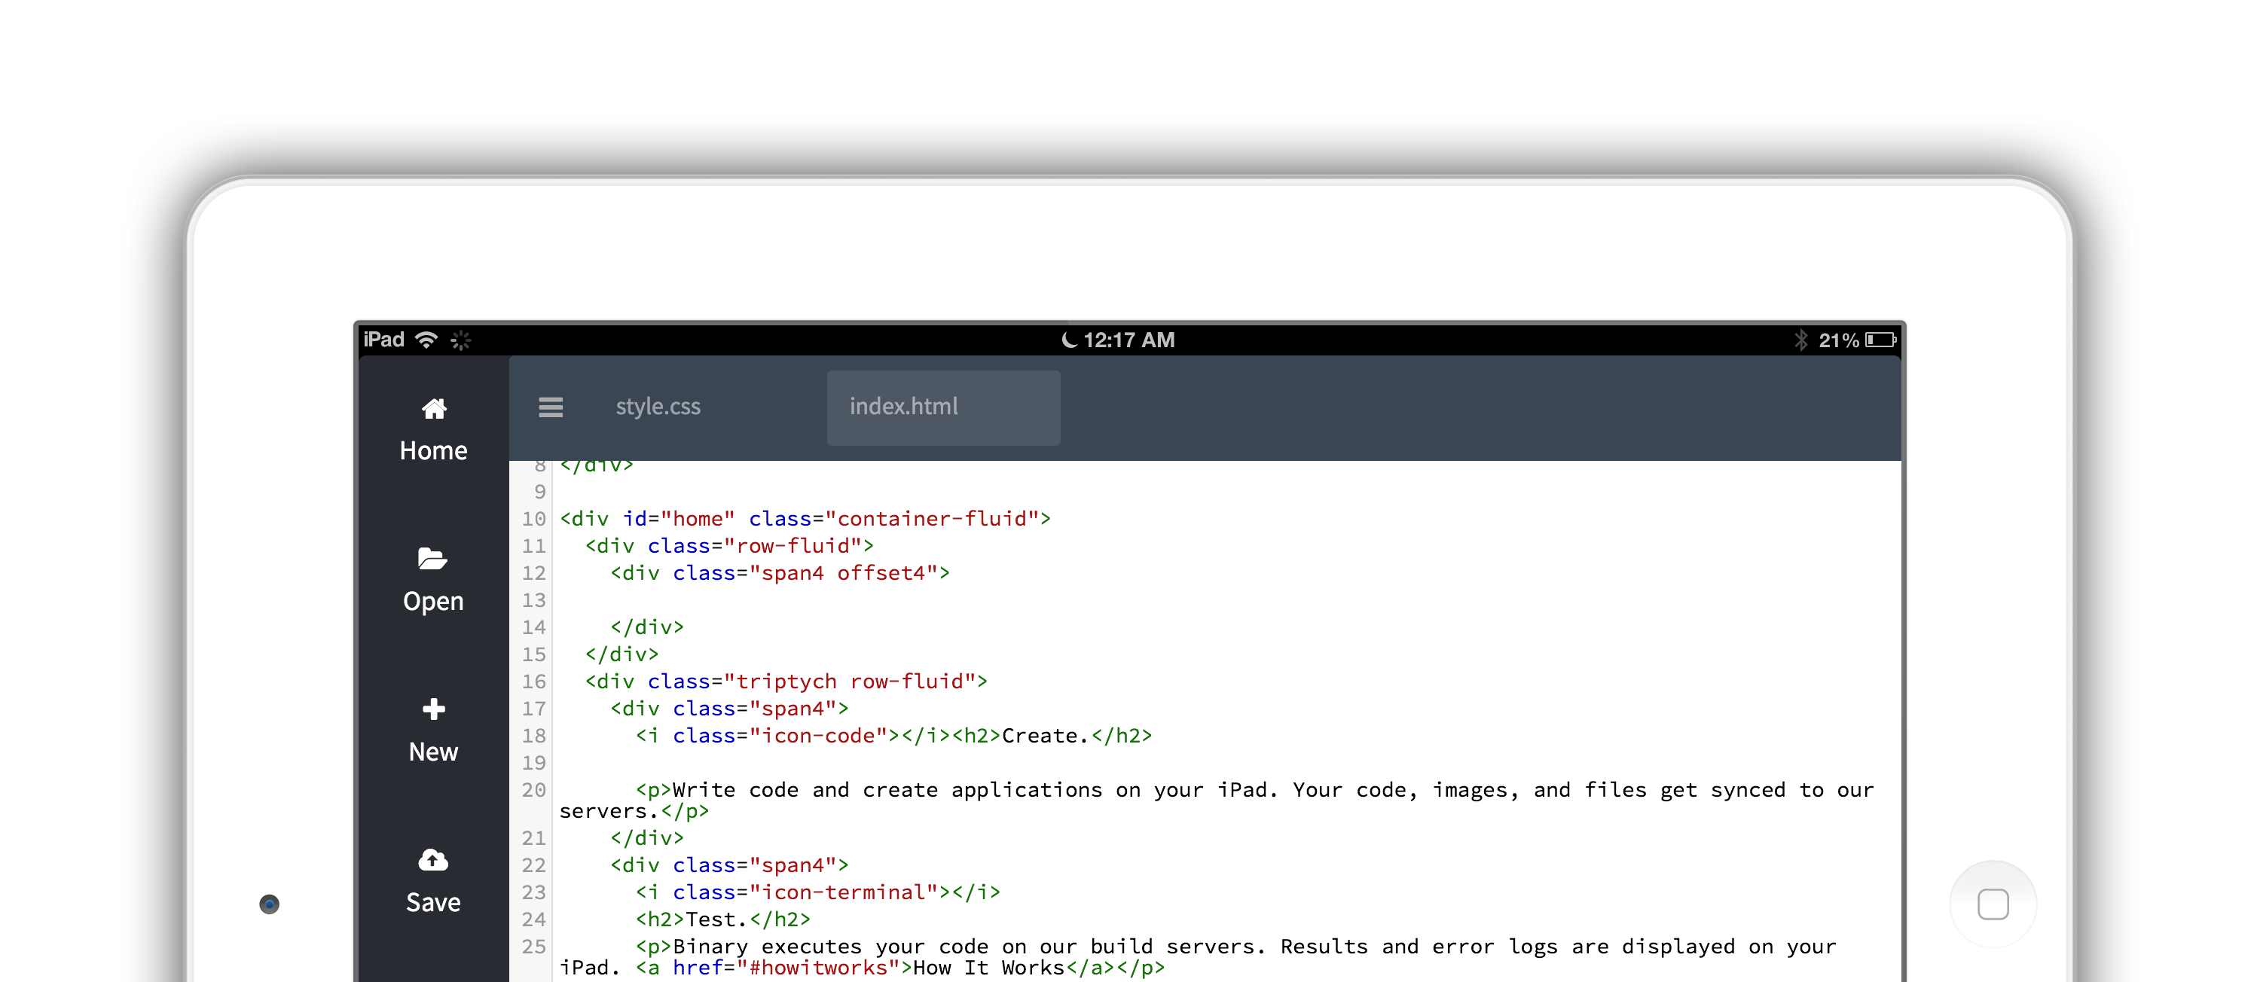This screenshot has width=2260, height=982.
Task: Click the "container-fluid" class value
Action: (932, 519)
